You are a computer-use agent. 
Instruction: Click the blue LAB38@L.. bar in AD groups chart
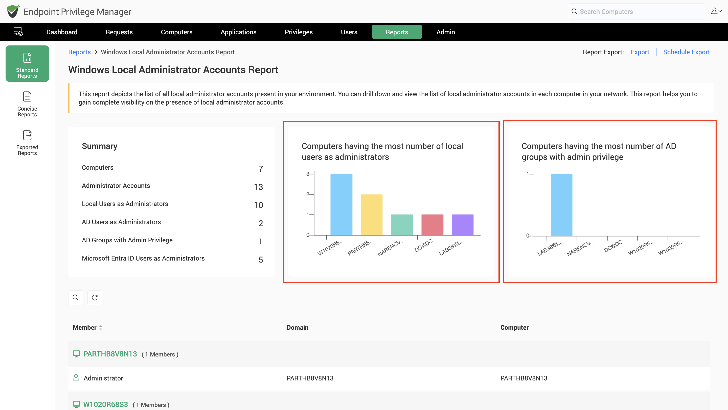(561, 205)
